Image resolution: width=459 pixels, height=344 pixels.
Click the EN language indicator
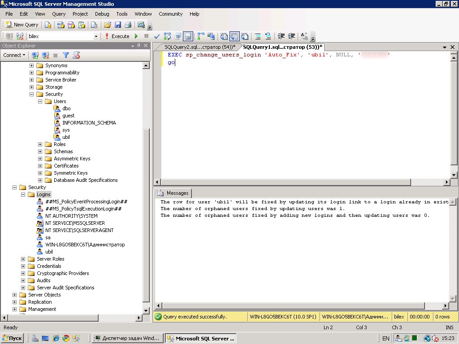pos(386,339)
